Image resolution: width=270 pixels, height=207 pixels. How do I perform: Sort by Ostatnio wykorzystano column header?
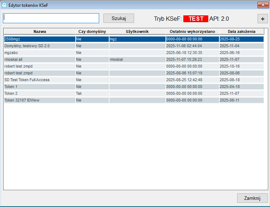click(192, 31)
